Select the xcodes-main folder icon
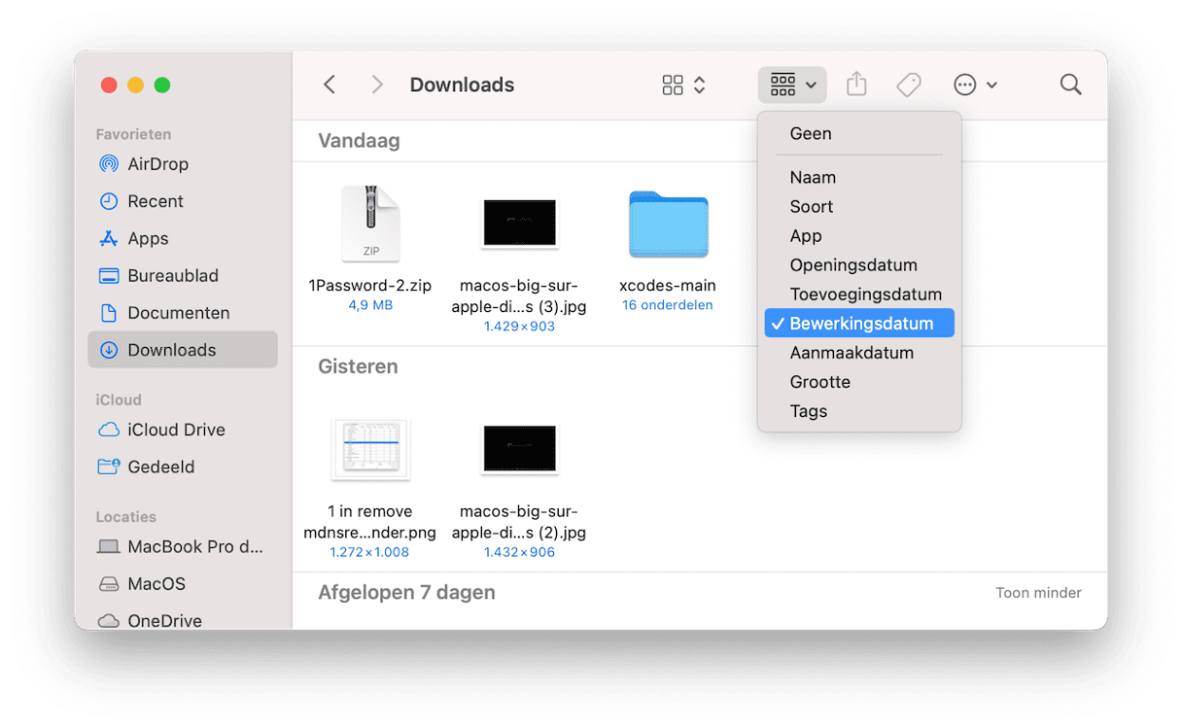 [x=668, y=224]
